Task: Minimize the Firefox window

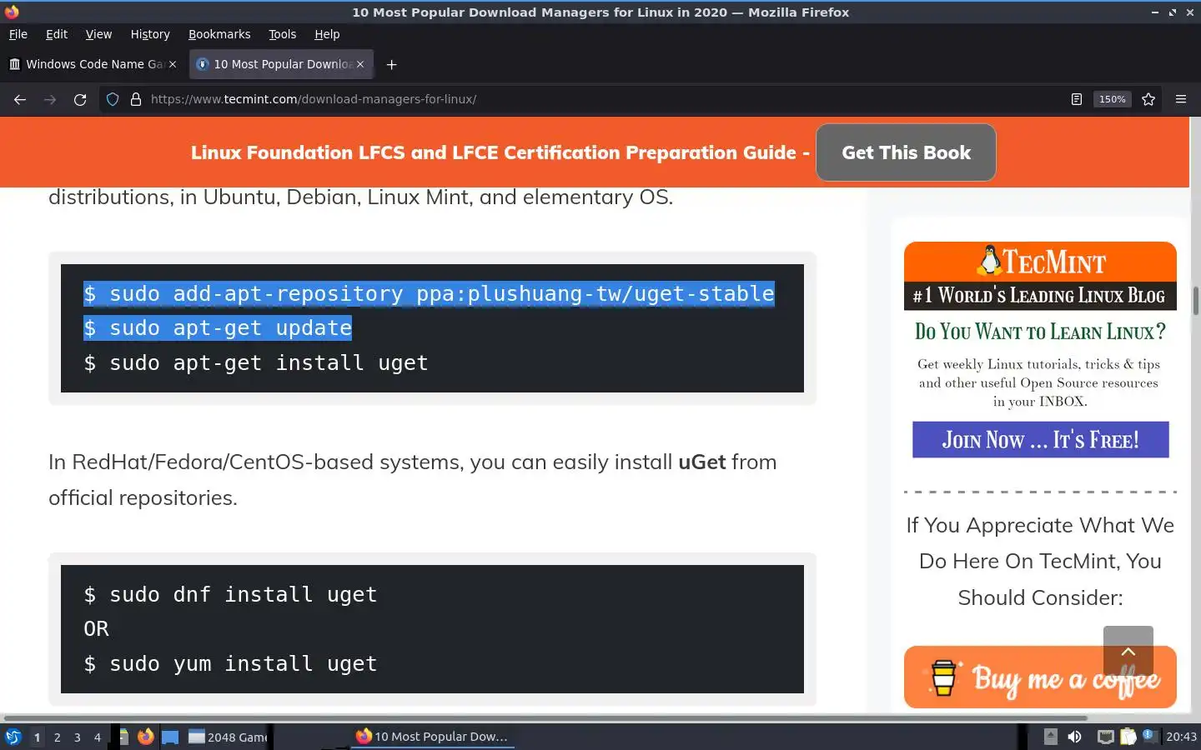Action: coord(1155,12)
